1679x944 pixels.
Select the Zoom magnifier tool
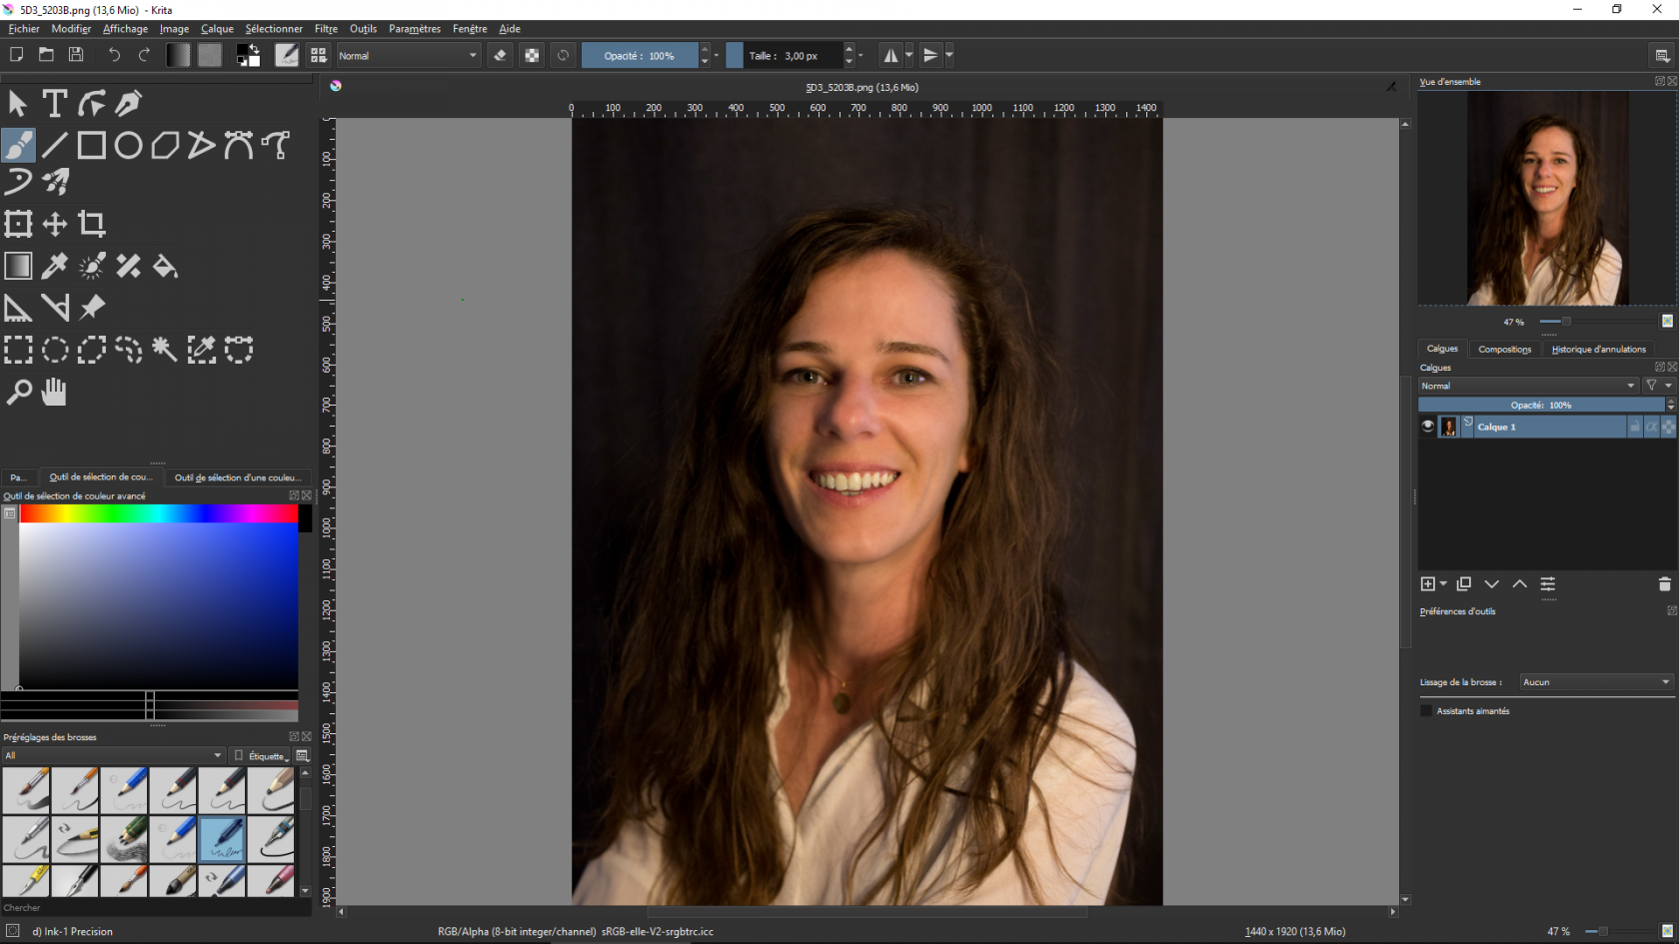coord(18,392)
